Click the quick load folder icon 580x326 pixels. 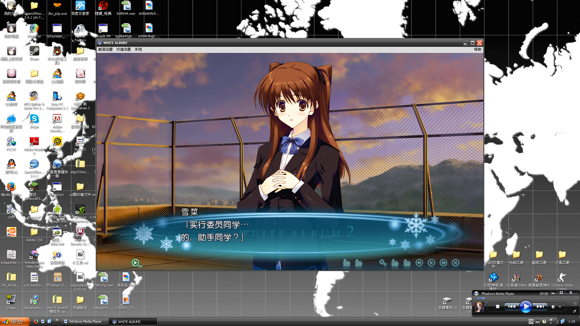359,263
